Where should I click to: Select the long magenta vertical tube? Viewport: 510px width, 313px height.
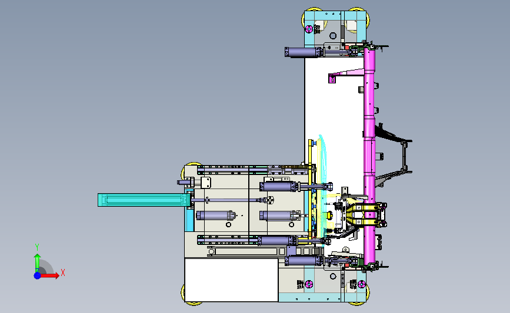369,156
